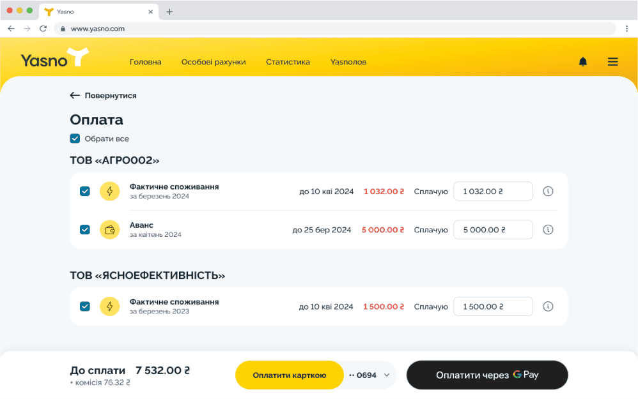Uncheck the Аванс за квітень 2024 checkbox
Screen dimensions: 638x399
[84, 230]
